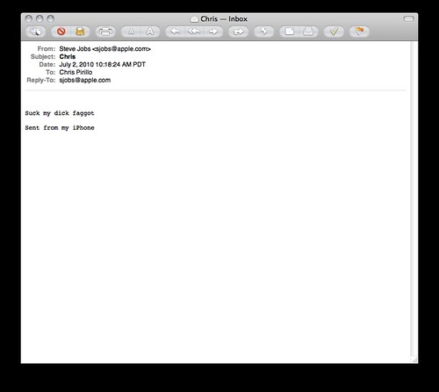
Task: Forward the email with the right arrow icon
Action: pyautogui.click(x=213, y=32)
